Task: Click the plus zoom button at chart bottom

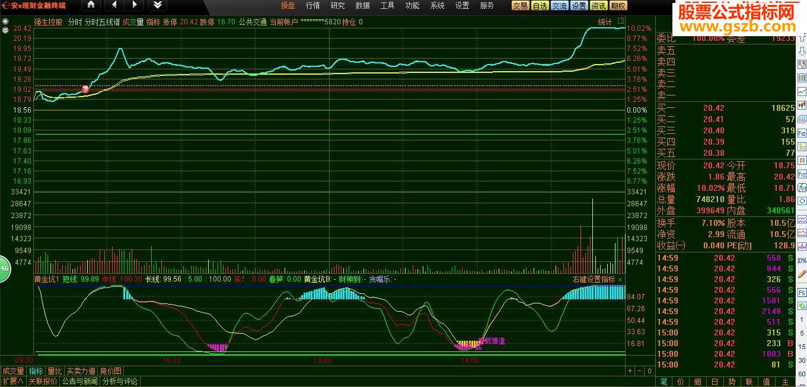Action: [630, 371]
